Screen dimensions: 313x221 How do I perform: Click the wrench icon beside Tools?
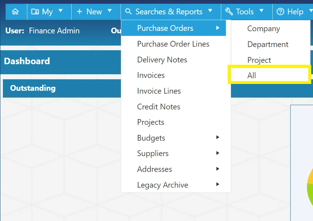pyautogui.click(x=229, y=11)
